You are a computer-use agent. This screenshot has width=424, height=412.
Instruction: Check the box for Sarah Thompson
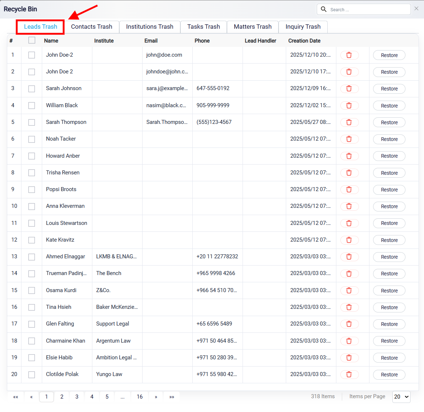pyautogui.click(x=32, y=122)
